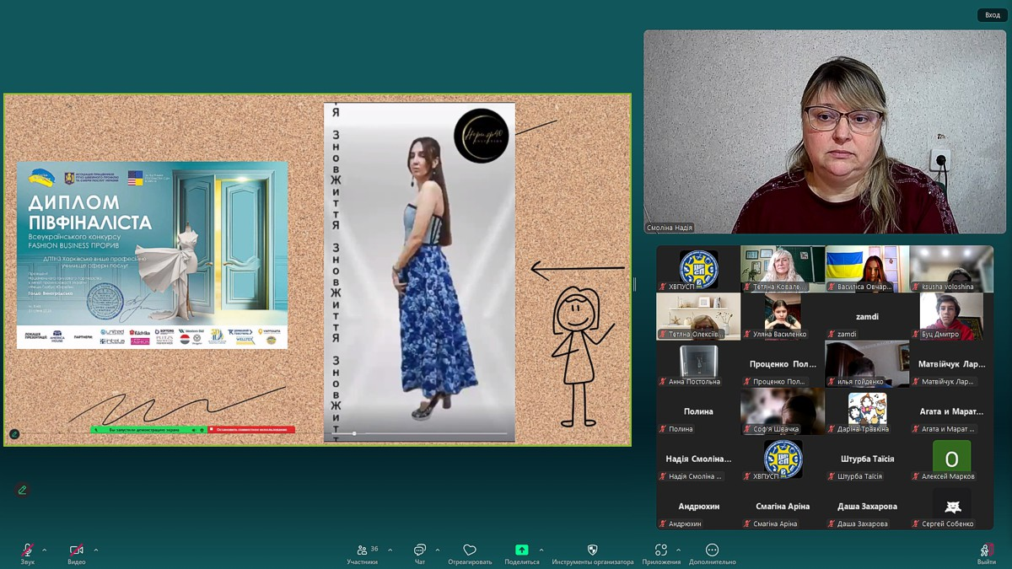Select Уляна Василенко participant tile
1012x569 pixels.
783,317
